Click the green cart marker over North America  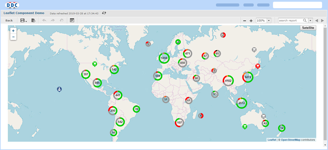point(95,64)
